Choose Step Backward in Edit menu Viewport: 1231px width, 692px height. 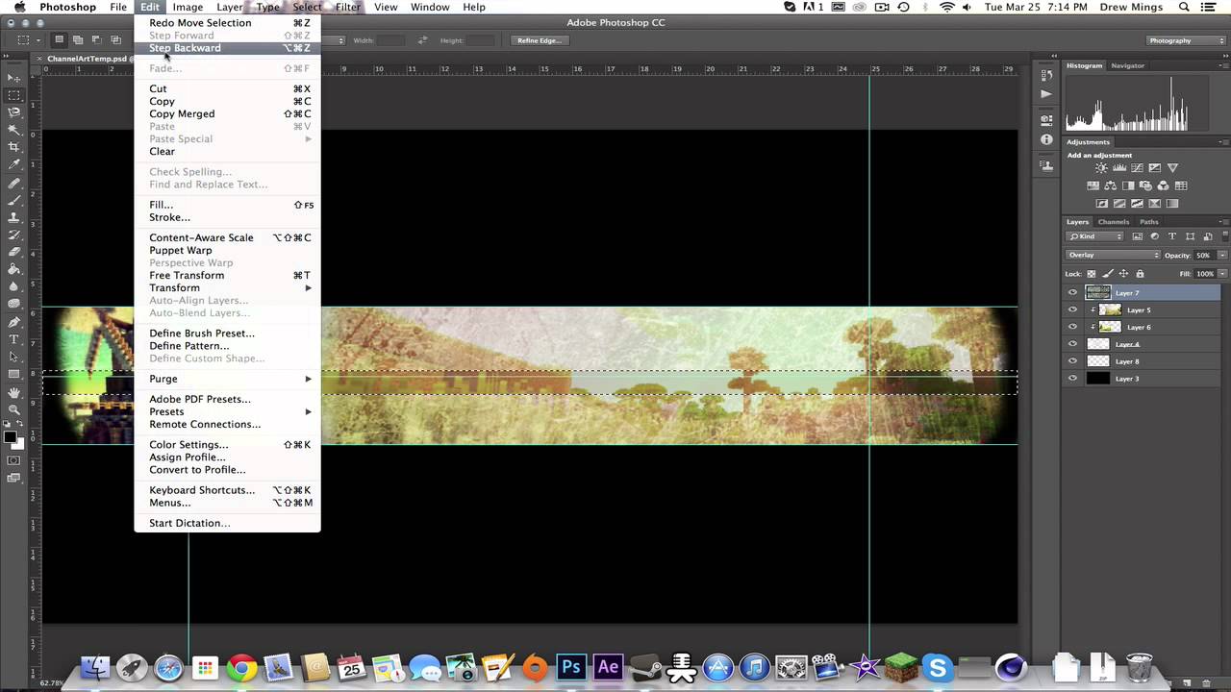point(227,48)
